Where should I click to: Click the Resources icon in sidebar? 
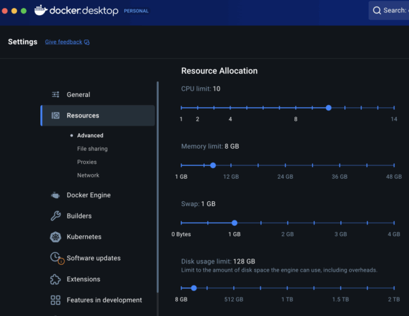(x=56, y=116)
